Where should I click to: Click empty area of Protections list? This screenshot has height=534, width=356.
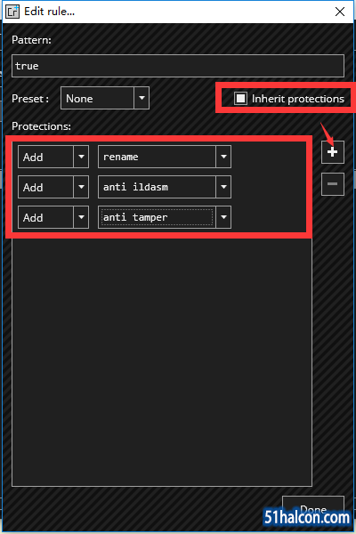coord(162,361)
